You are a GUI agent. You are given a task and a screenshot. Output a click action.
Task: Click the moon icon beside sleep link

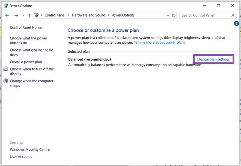click(6, 81)
